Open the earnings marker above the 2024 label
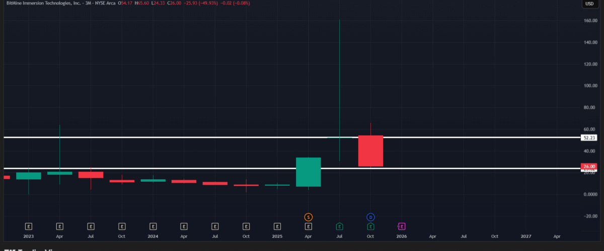Screen dimensions: 604x251 [153, 226]
